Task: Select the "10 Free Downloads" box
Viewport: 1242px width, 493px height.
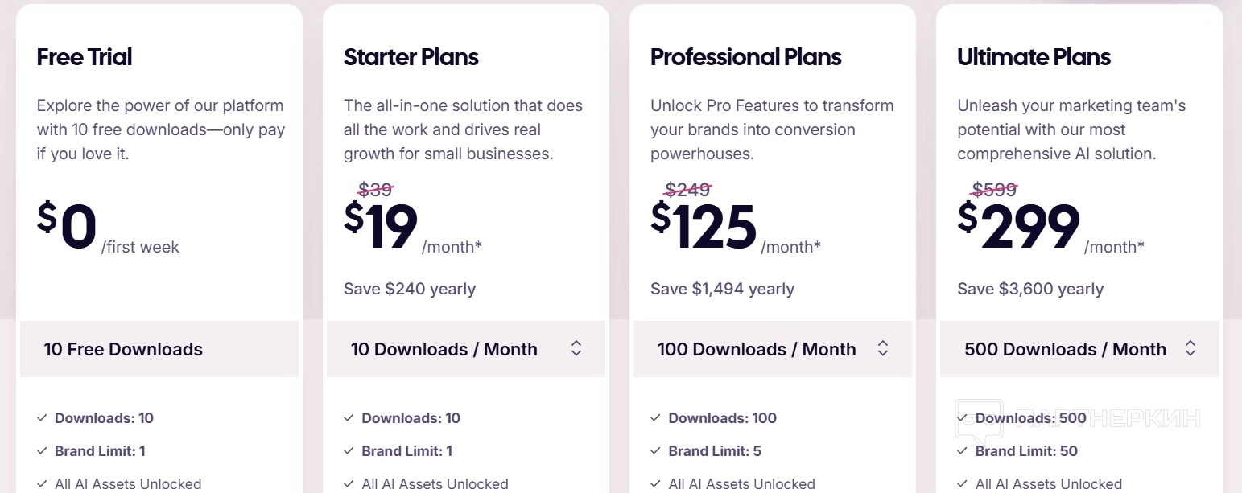Action: coord(159,349)
